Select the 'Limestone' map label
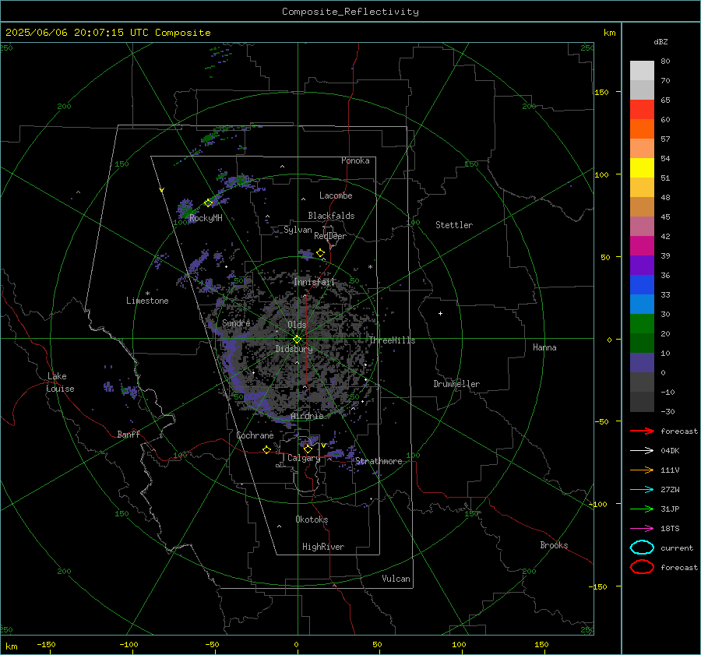 [x=147, y=301]
